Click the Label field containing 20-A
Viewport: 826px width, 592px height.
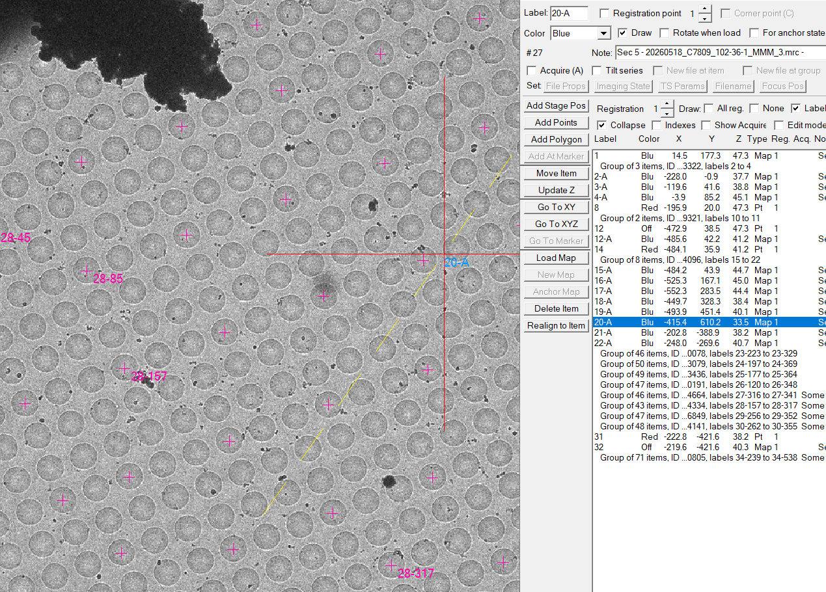coord(569,13)
